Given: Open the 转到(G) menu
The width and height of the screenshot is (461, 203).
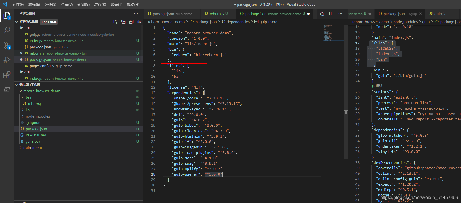Looking at the screenshot, I should click(83, 4).
